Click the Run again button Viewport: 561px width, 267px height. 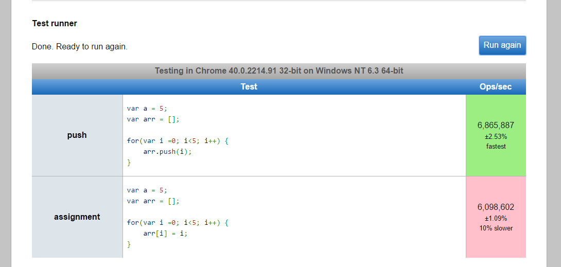[502, 45]
